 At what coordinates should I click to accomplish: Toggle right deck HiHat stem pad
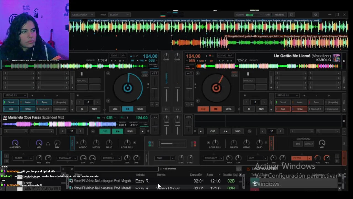[x=299, y=109]
